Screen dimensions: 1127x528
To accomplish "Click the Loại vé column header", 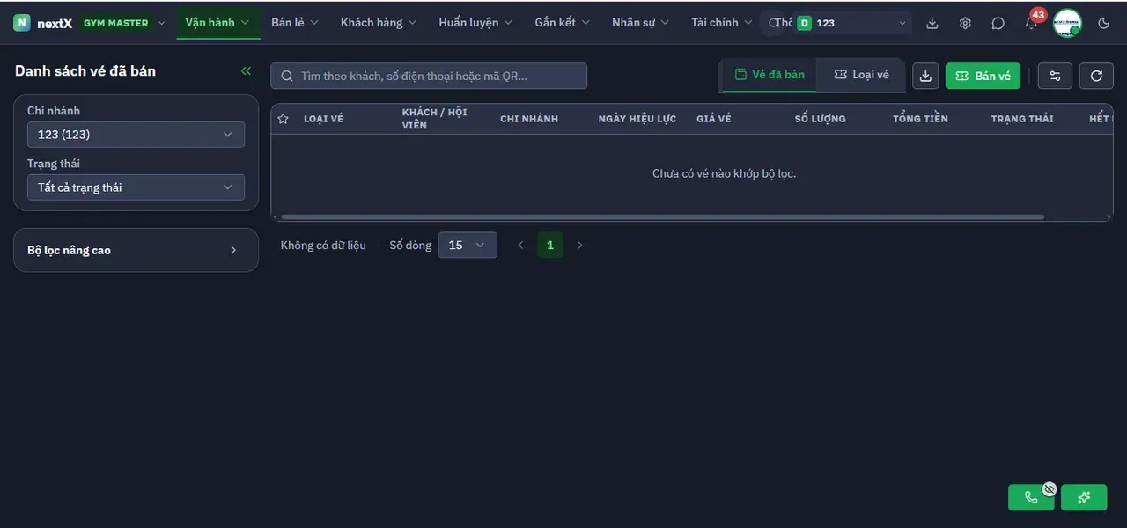I will pyautogui.click(x=324, y=119).
